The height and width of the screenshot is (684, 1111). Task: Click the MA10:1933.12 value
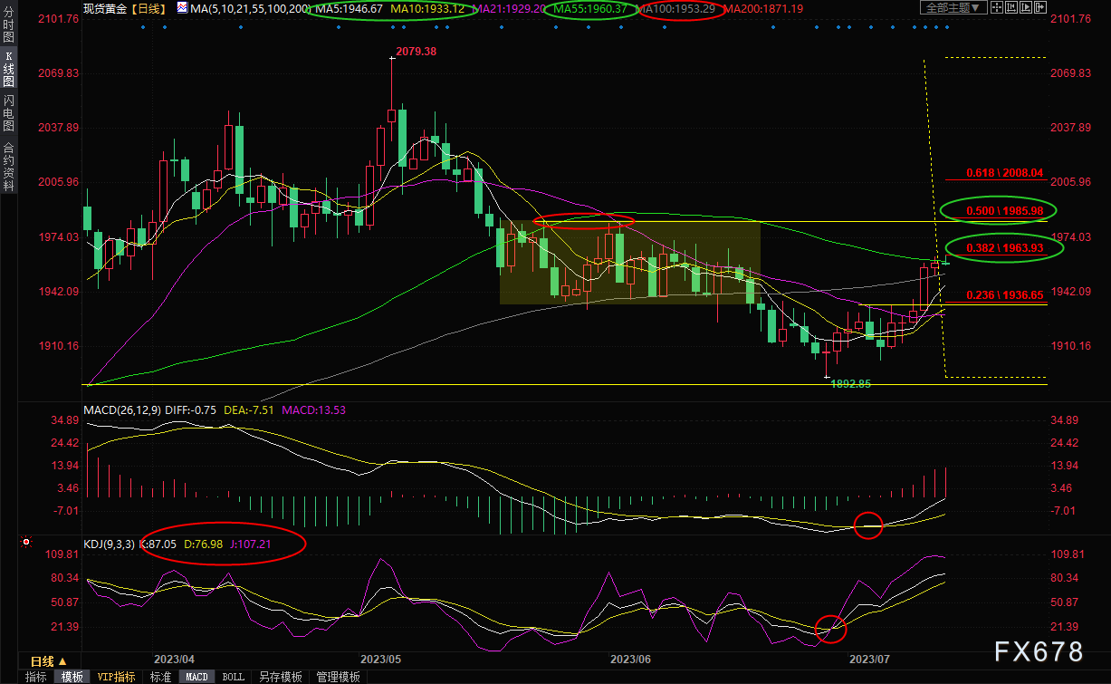tap(427, 8)
